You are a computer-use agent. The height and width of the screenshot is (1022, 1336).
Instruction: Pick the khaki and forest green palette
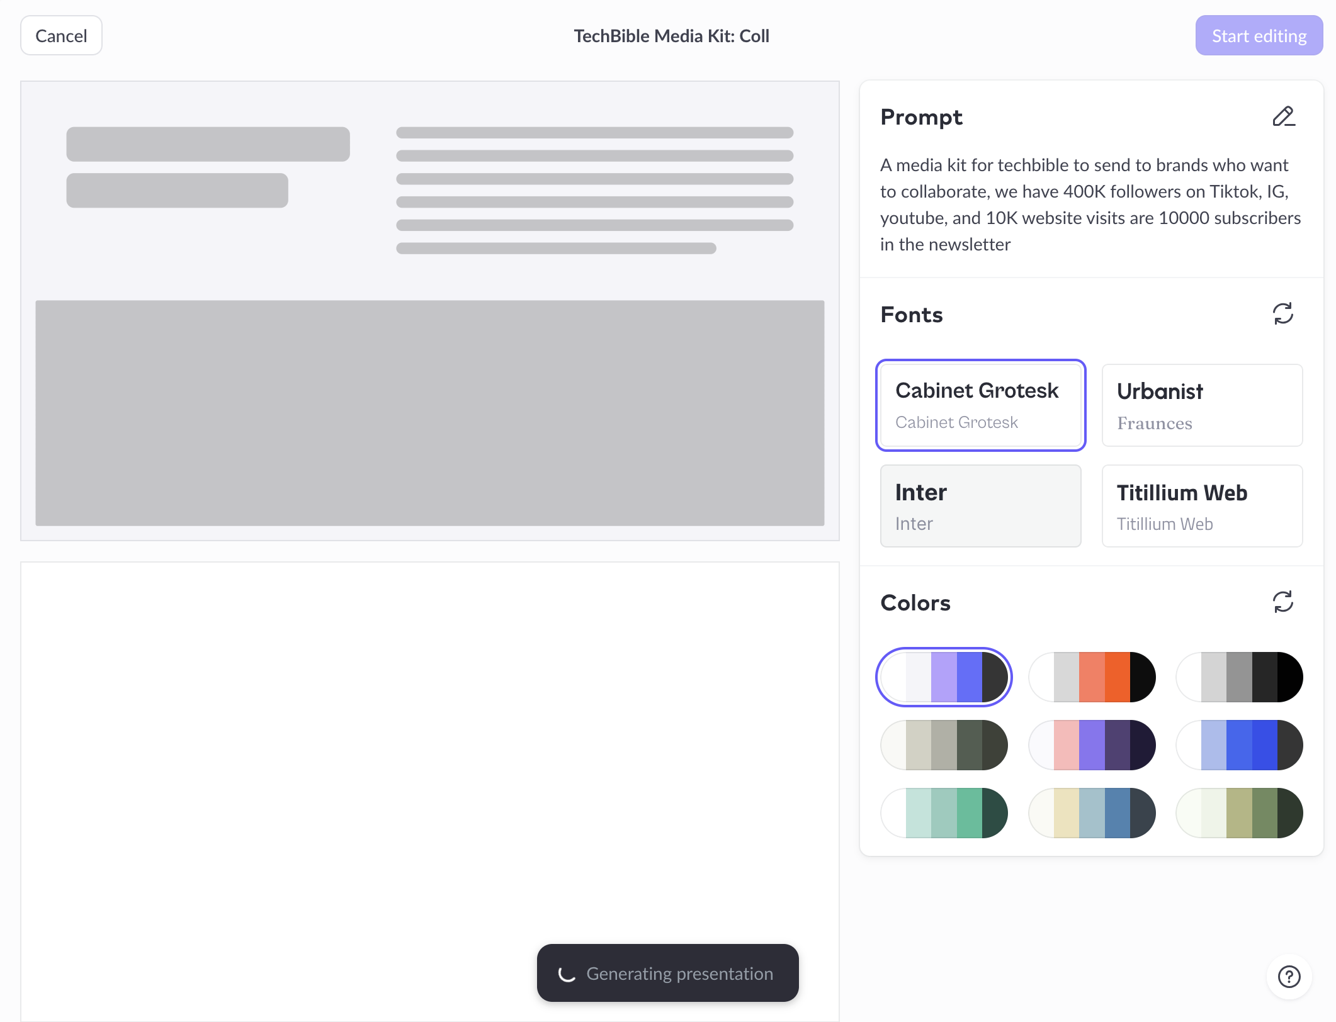point(1239,813)
